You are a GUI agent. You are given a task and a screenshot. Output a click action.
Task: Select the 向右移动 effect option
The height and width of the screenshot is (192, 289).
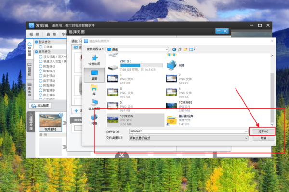tap(47, 71)
